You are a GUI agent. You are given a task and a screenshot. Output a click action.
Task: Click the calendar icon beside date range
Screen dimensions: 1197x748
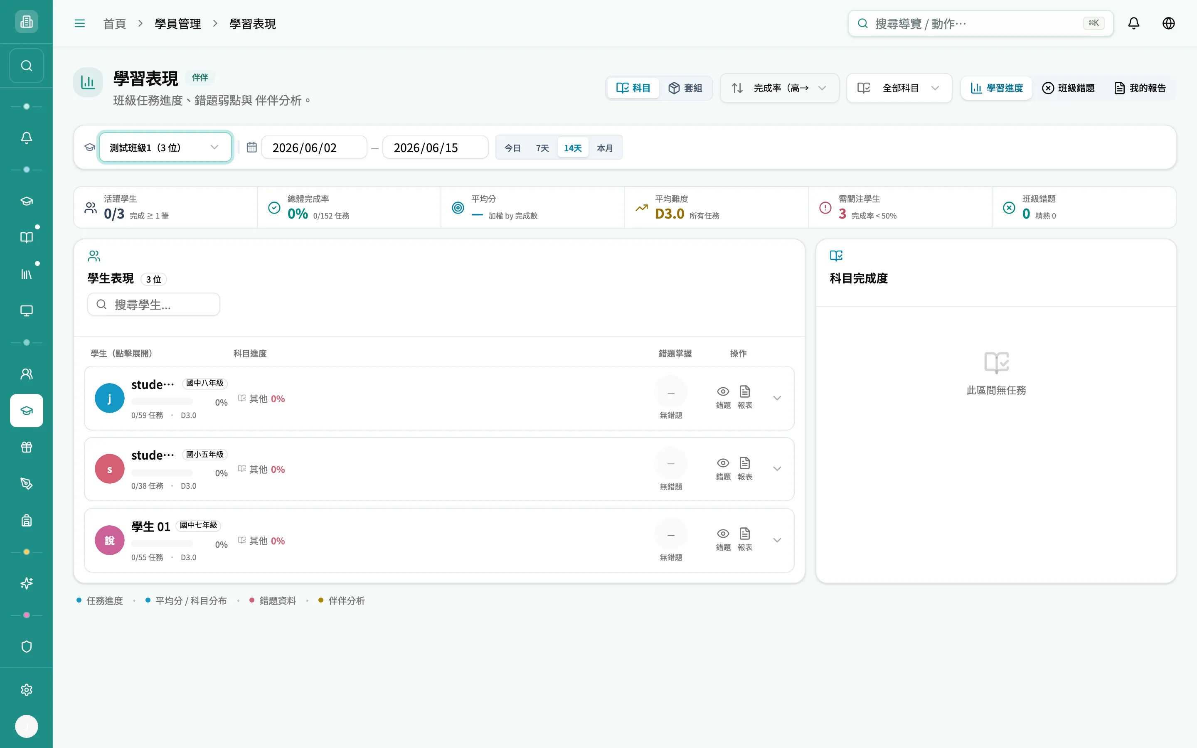[252, 148]
